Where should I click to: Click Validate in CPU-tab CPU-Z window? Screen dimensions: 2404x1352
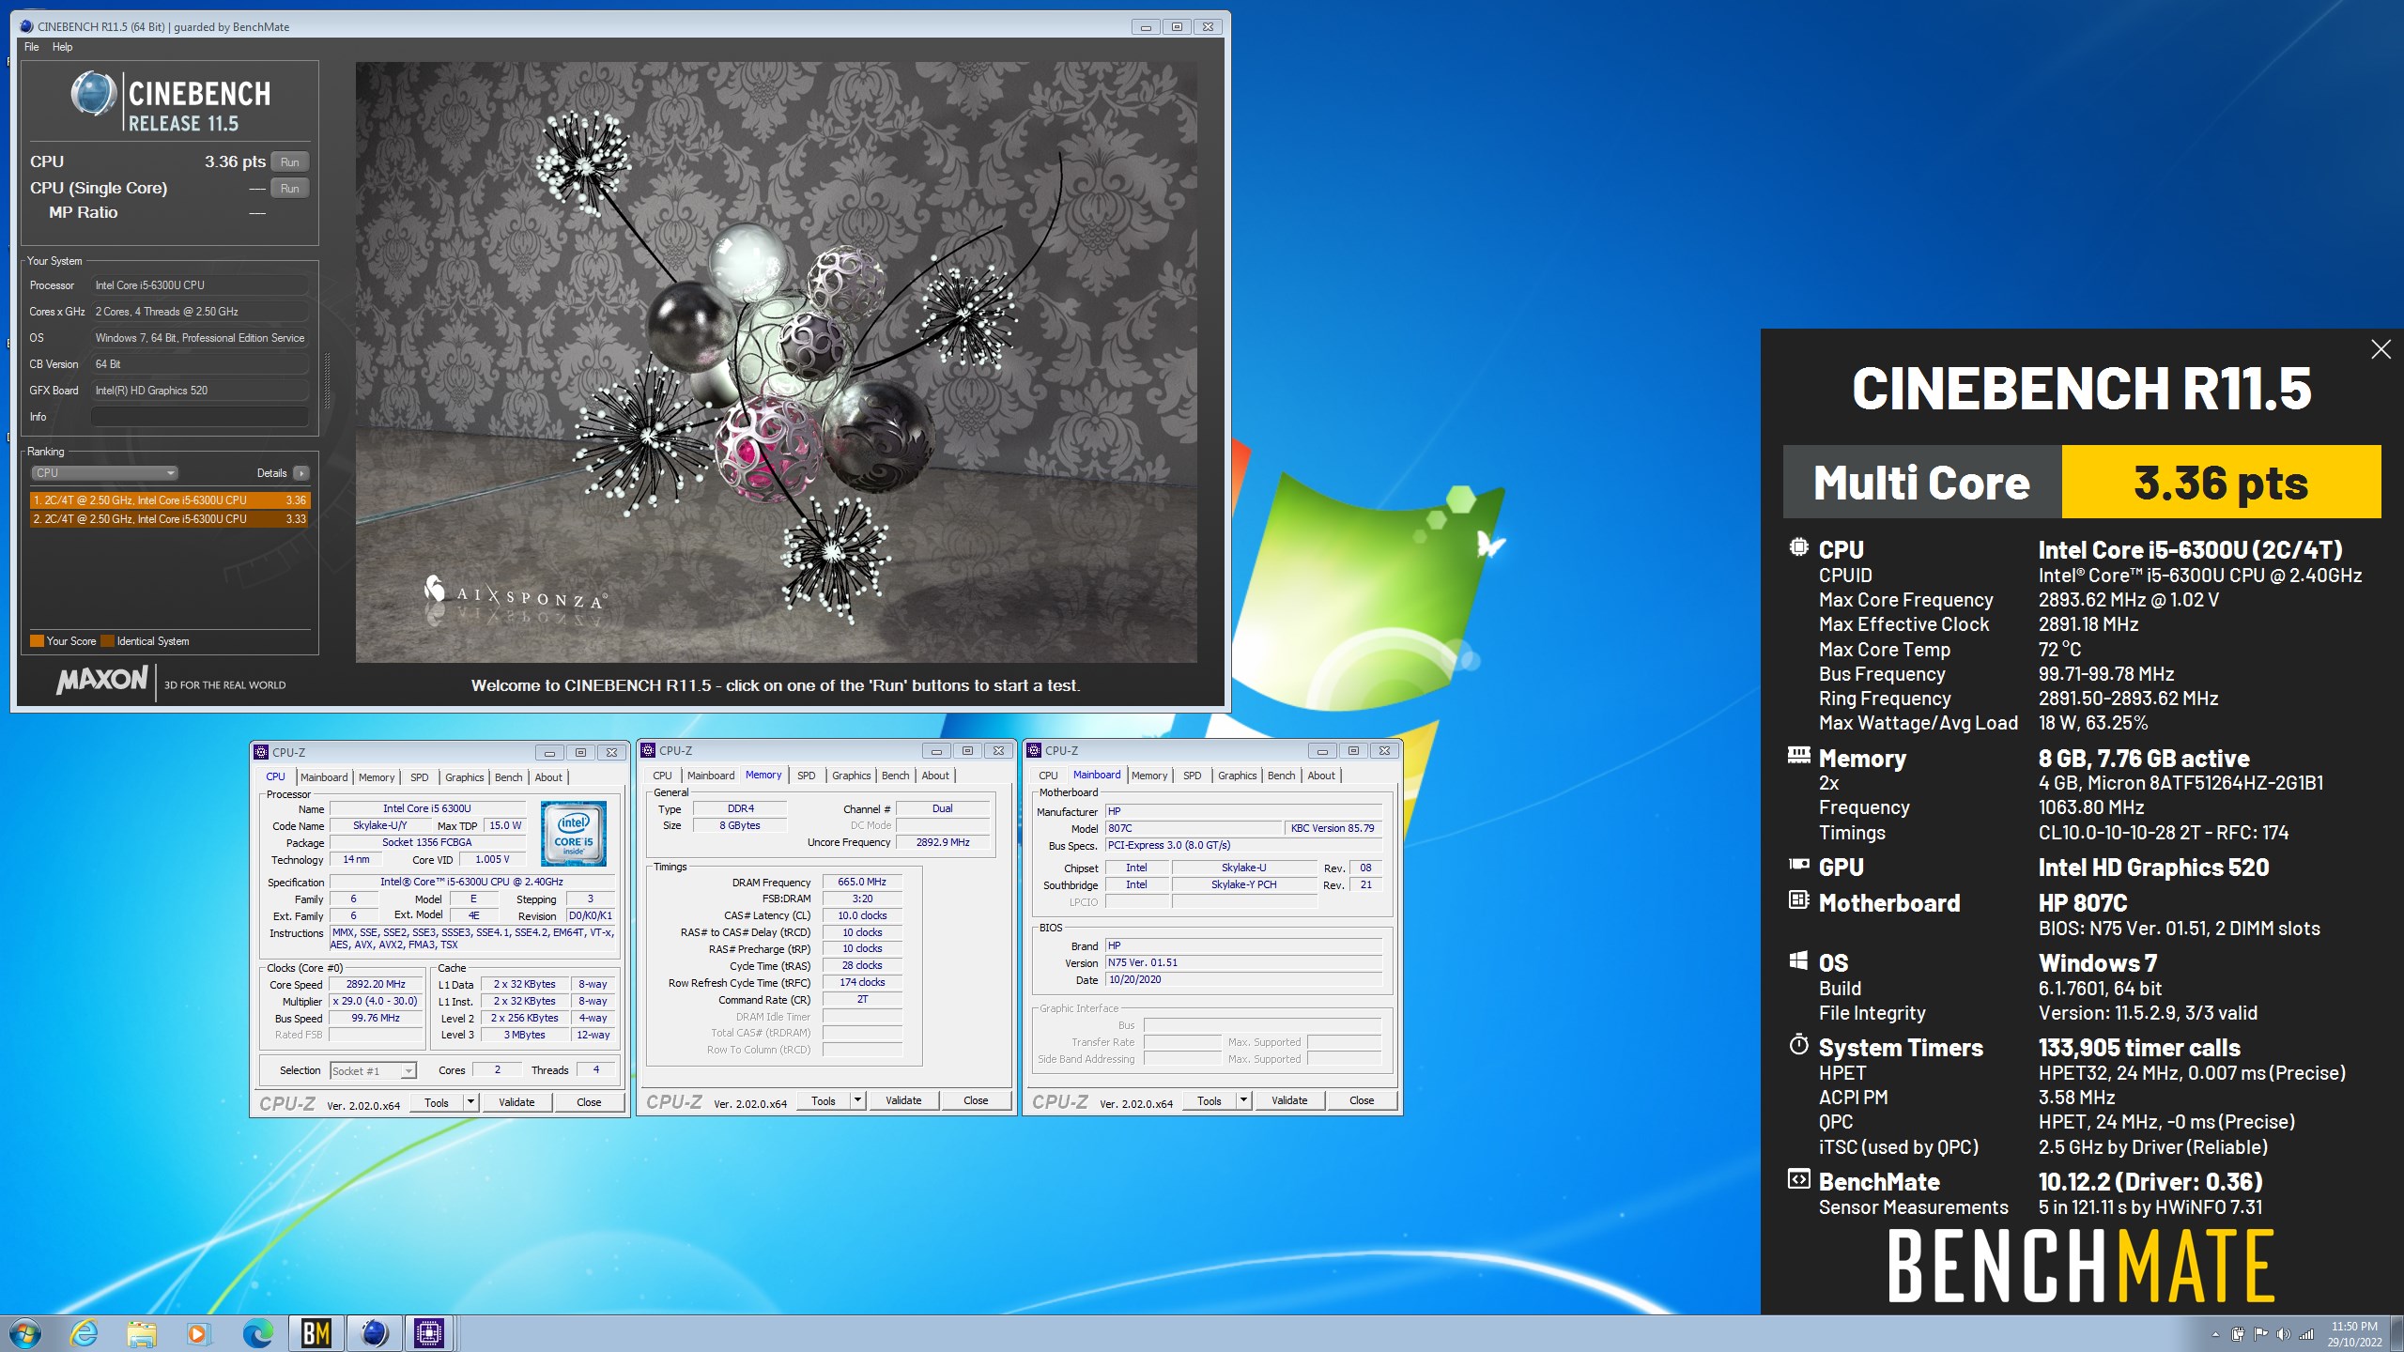(x=516, y=1102)
